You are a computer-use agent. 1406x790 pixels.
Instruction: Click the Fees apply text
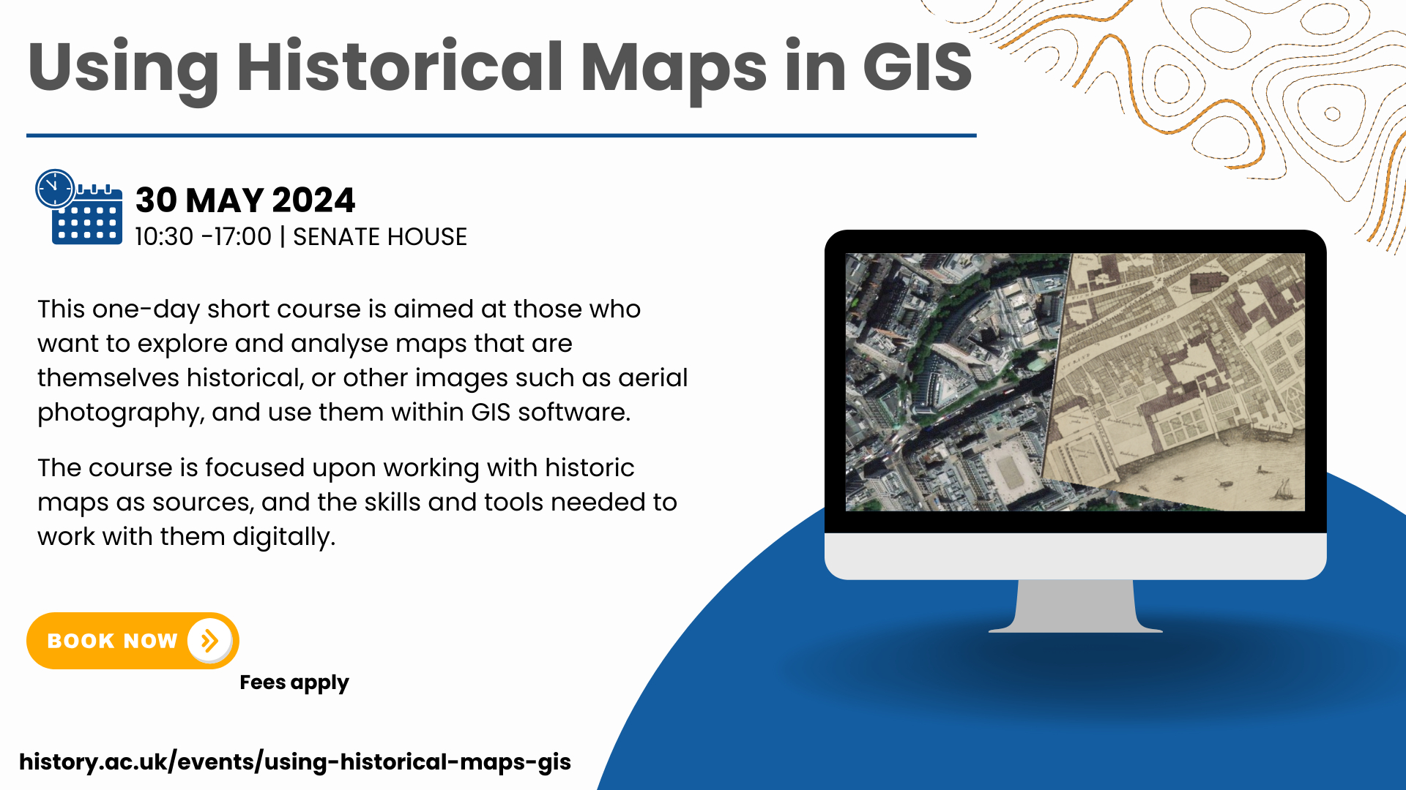click(294, 682)
